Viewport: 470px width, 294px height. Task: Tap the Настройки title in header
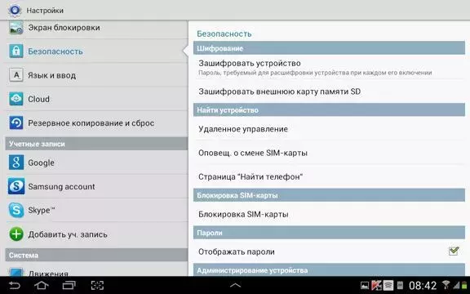point(45,11)
